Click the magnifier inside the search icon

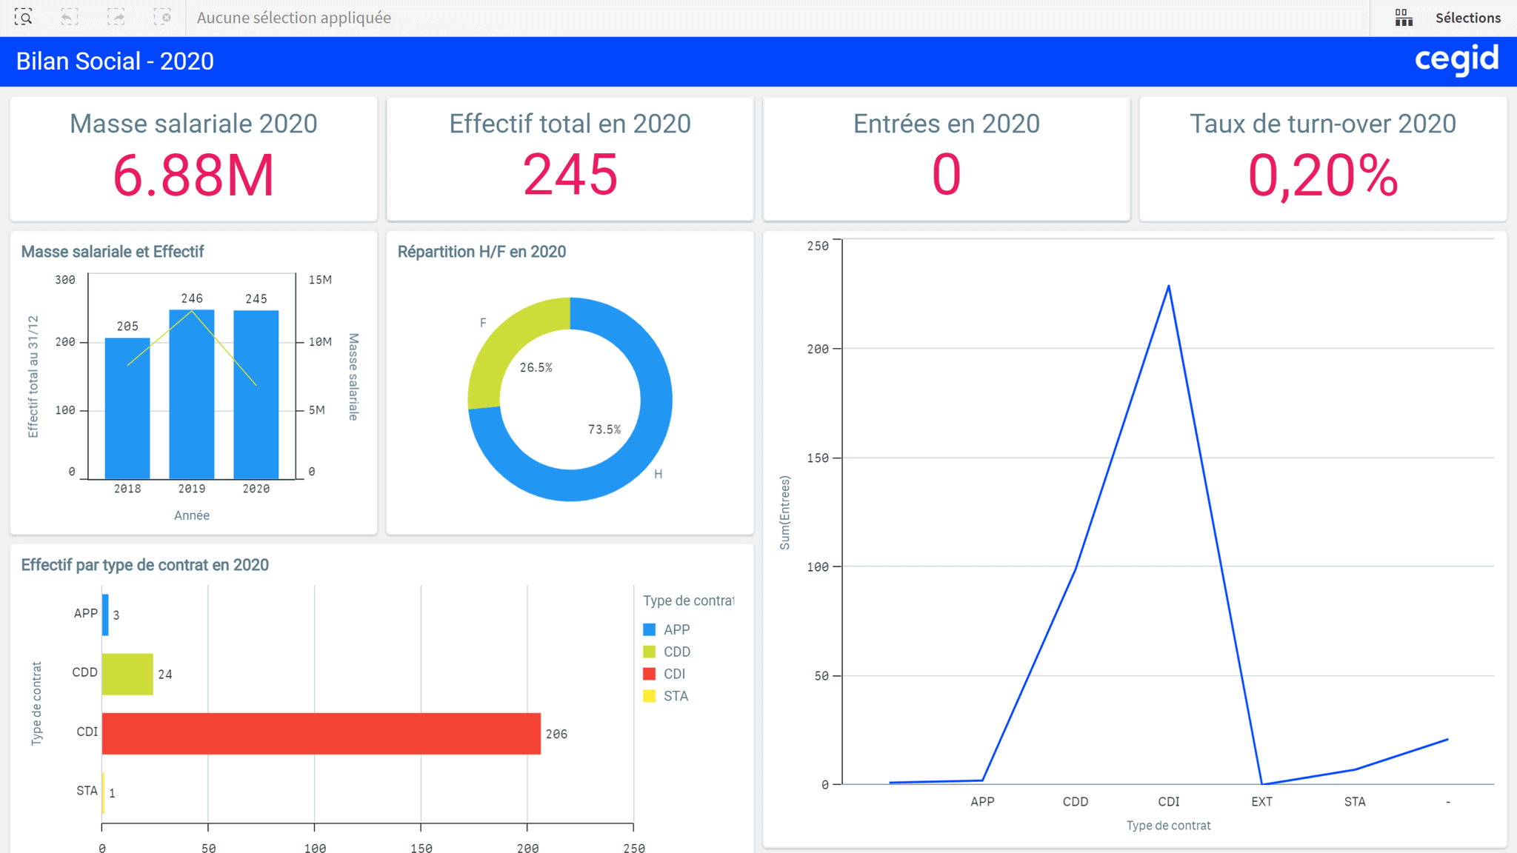point(24,16)
